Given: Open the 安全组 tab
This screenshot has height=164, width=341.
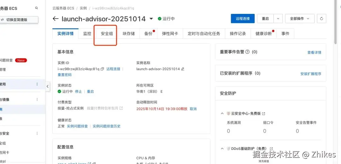Looking at the screenshot, I should tap(107, 34).
